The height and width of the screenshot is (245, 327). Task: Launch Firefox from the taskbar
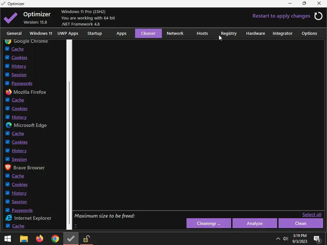point(39,239)
